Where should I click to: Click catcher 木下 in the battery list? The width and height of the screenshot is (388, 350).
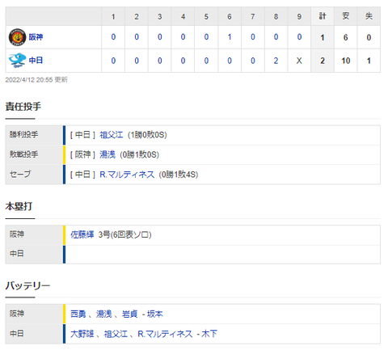click(209, 334)
